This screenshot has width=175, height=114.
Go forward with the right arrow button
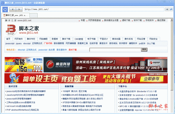[x=19, y=10]
